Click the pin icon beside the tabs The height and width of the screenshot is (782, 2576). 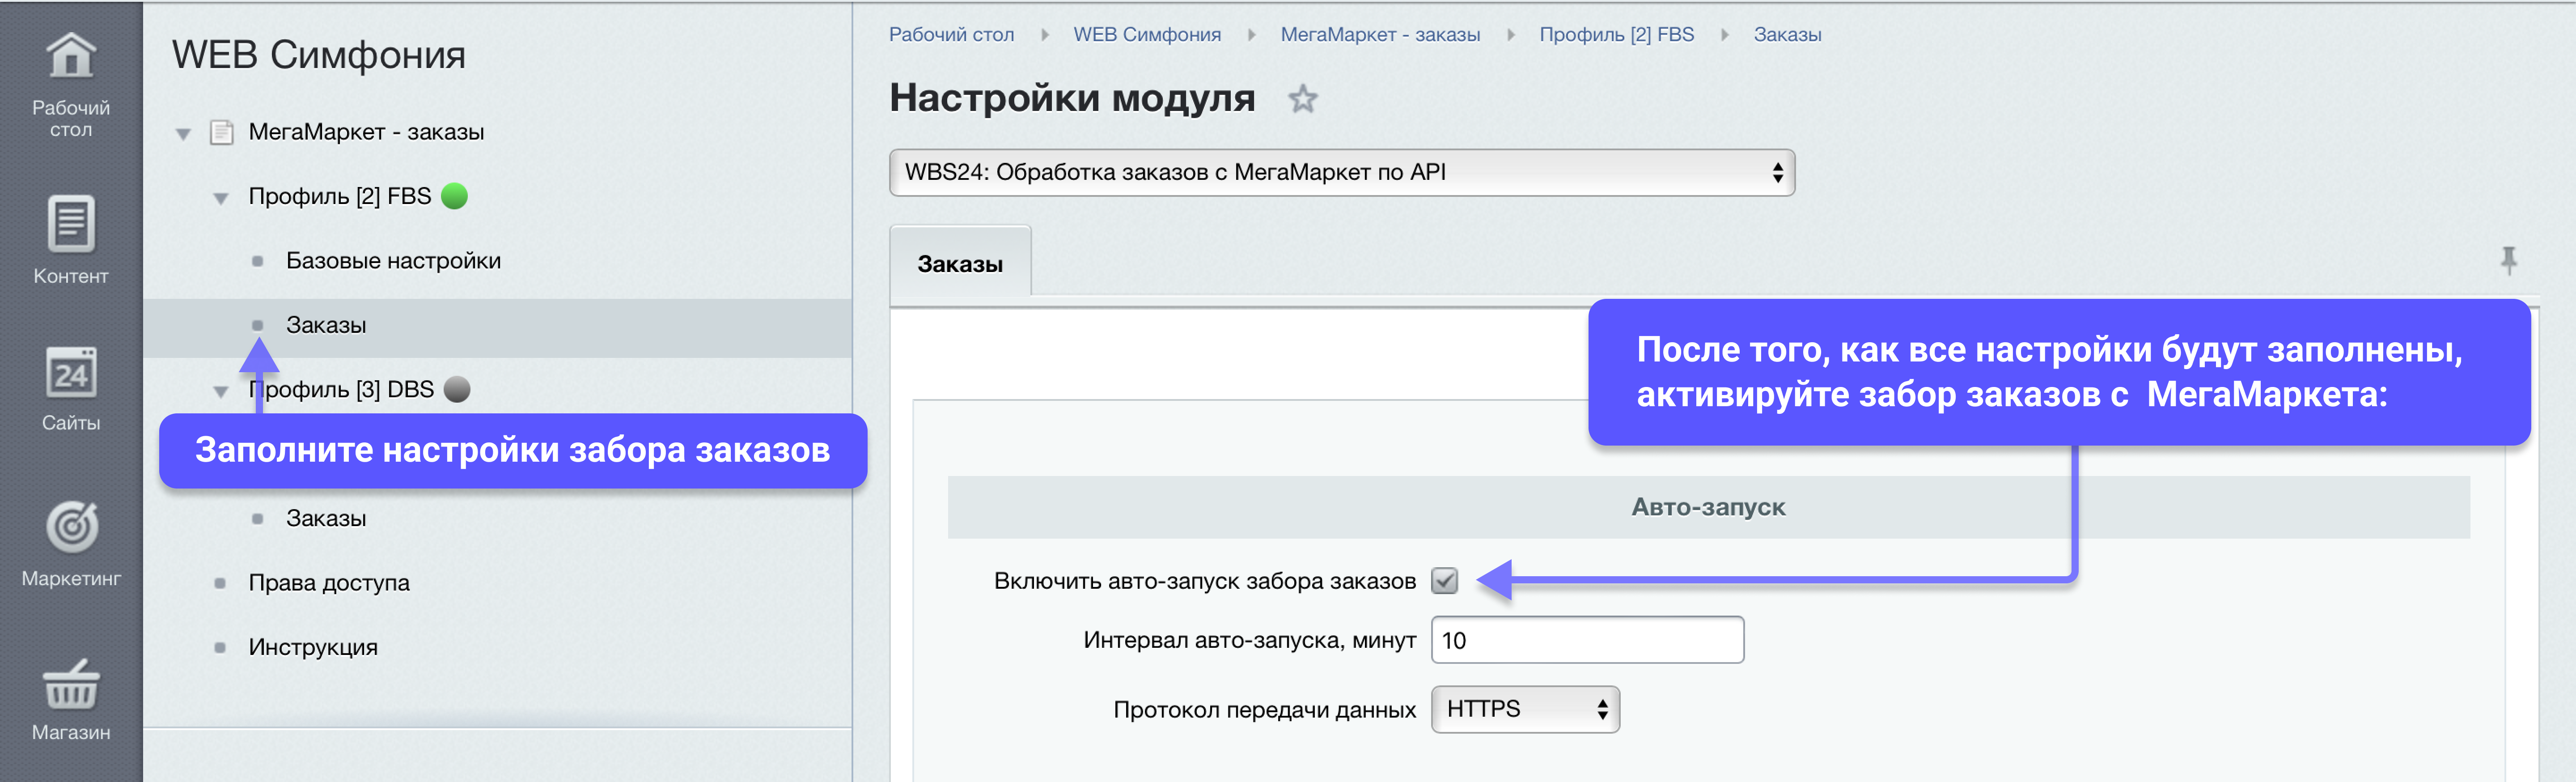click(2508, 261)
